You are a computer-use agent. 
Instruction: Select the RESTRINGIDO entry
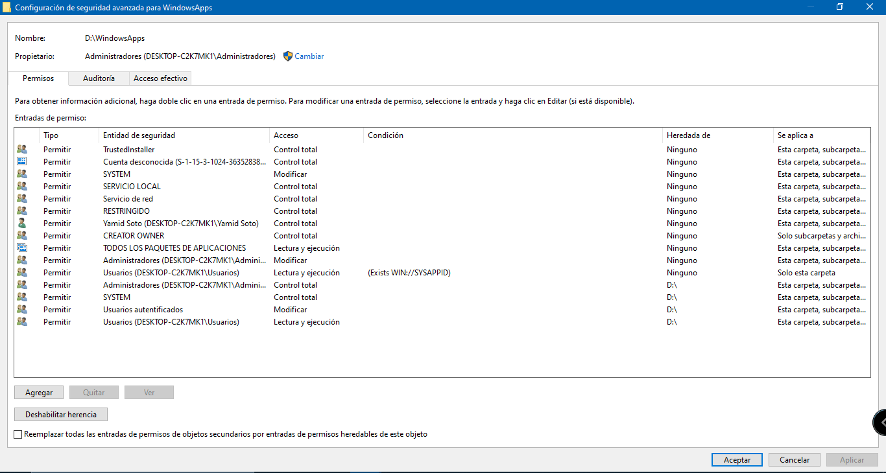442,211
